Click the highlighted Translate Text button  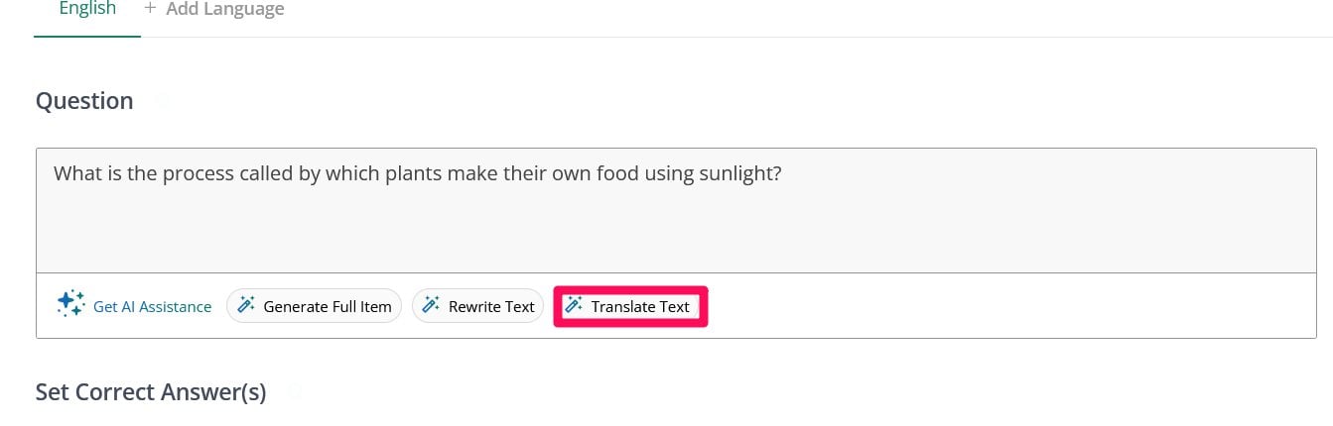coord(630,306)
